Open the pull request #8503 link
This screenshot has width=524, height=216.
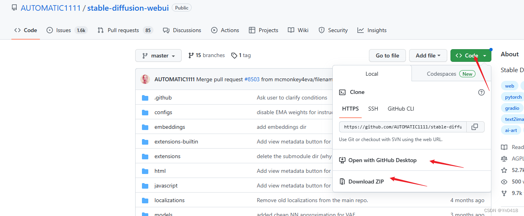252,79
